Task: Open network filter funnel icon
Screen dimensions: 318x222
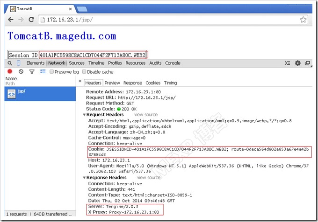Action: [32, 71]
